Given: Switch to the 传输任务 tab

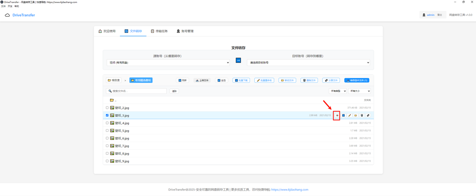Looking at the screenshot, I should (159, 31).
